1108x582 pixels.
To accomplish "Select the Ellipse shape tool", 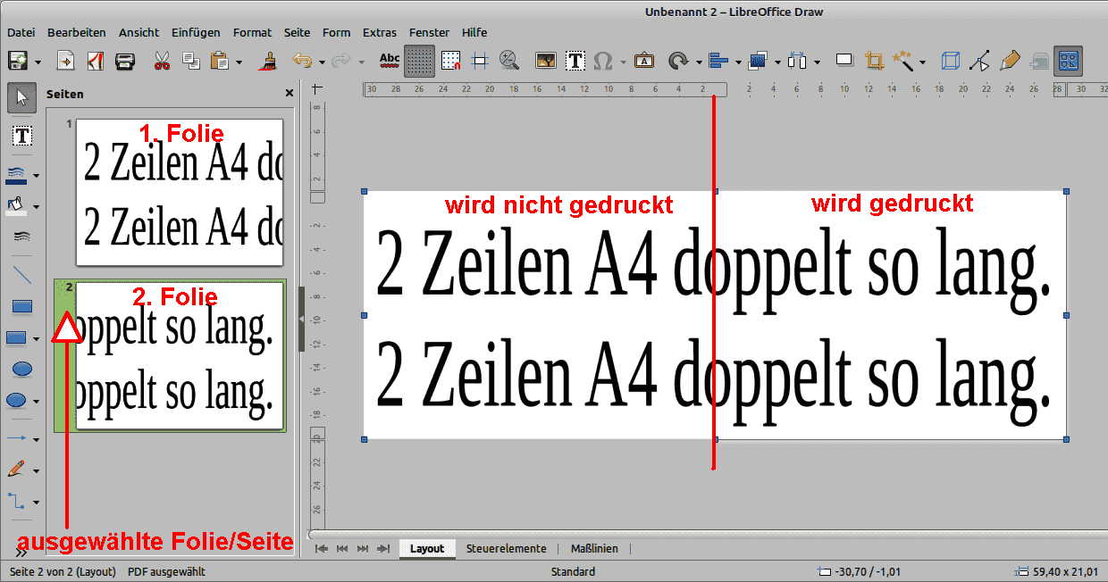I will pyautogui.click(x=21, y=369).
